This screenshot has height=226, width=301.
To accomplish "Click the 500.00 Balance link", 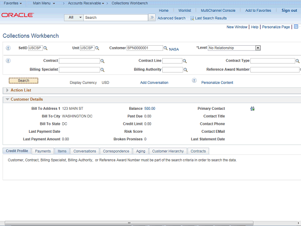I will click(150, 108).
